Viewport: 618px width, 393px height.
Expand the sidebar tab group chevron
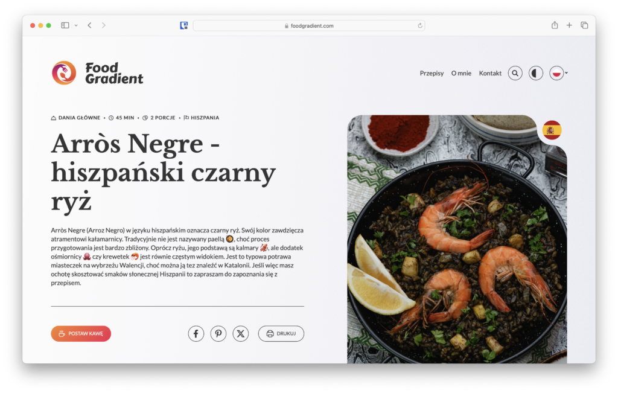pyautogui.click(x=76, y=25)
